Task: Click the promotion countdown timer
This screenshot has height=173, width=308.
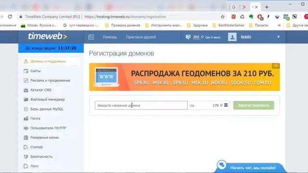Action: tap(51, 48)
